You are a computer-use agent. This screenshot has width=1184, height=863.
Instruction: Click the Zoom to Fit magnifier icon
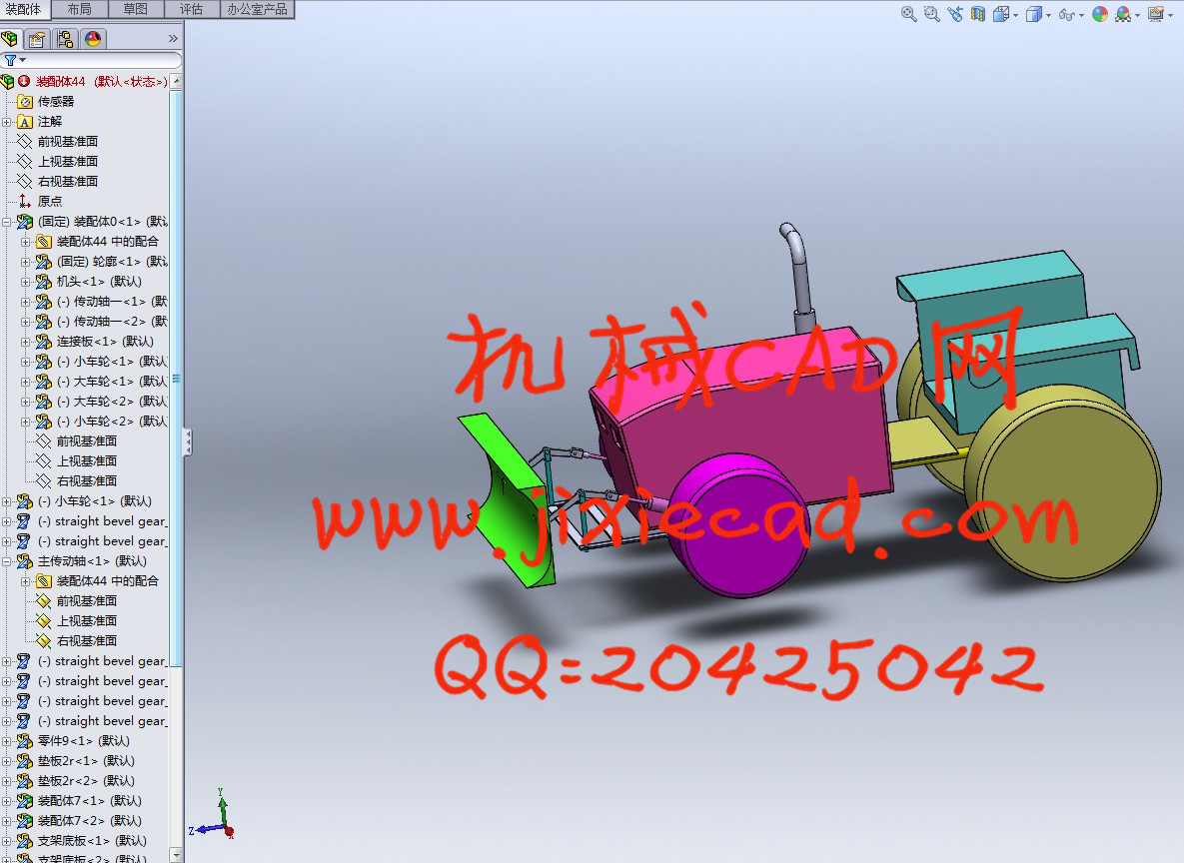(x=908, y=14)
